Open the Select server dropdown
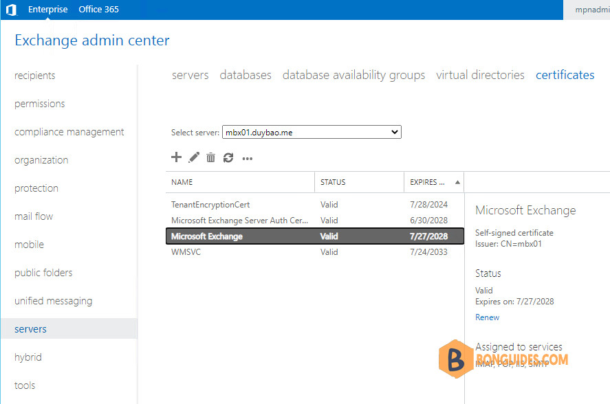This screenshot has height=404, width=610. pos(312,132)
